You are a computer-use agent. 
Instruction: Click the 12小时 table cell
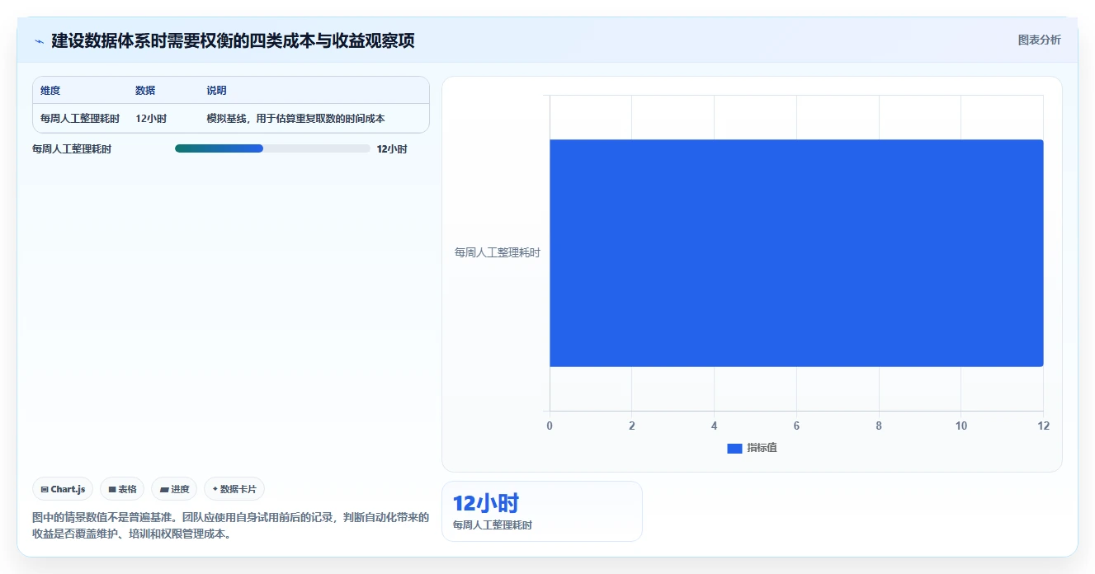[x=151, y=119]
